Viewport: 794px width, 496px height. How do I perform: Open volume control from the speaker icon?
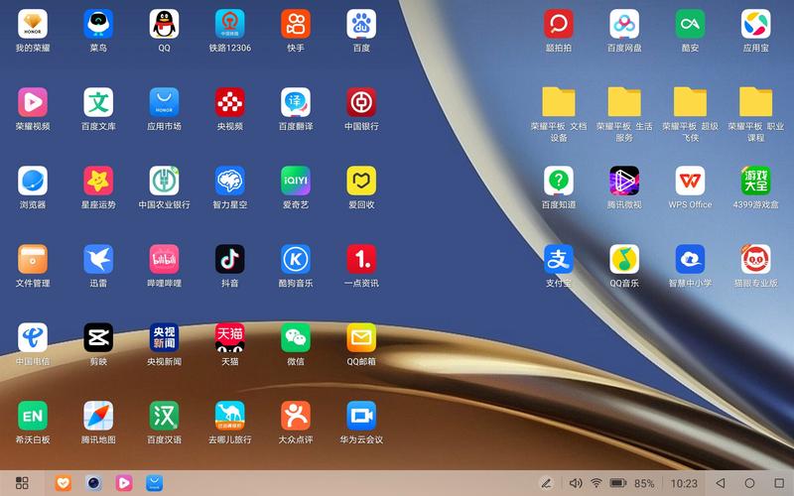576,483
